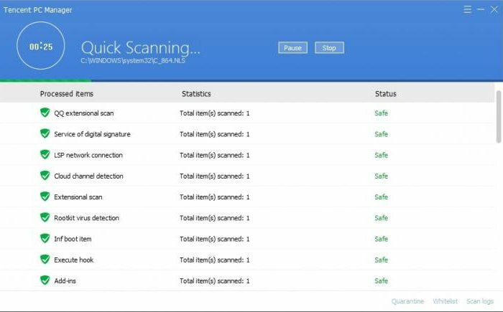Image resolution: width=503 pixels, height=312 pixels.
Task: Select Rootkit virus detection text
Action: click(86, 218)
